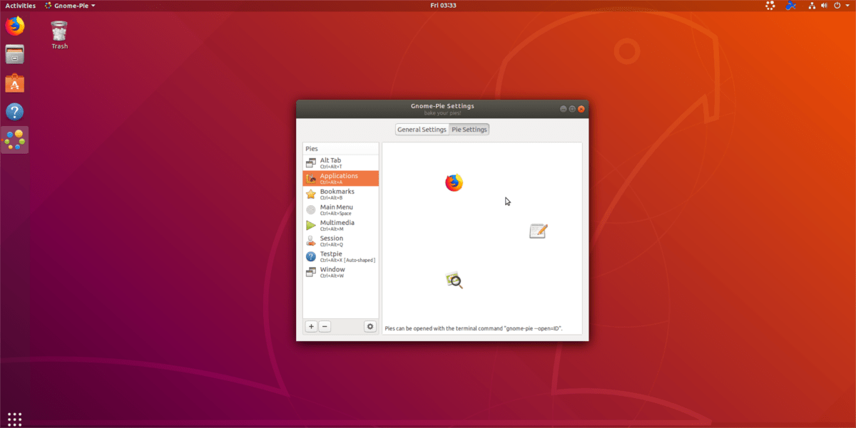Launch Ubuntu Software from the dock

pos(14,83)
